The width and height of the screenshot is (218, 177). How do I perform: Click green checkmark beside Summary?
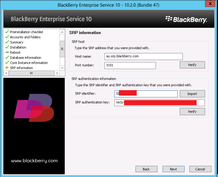7,42
